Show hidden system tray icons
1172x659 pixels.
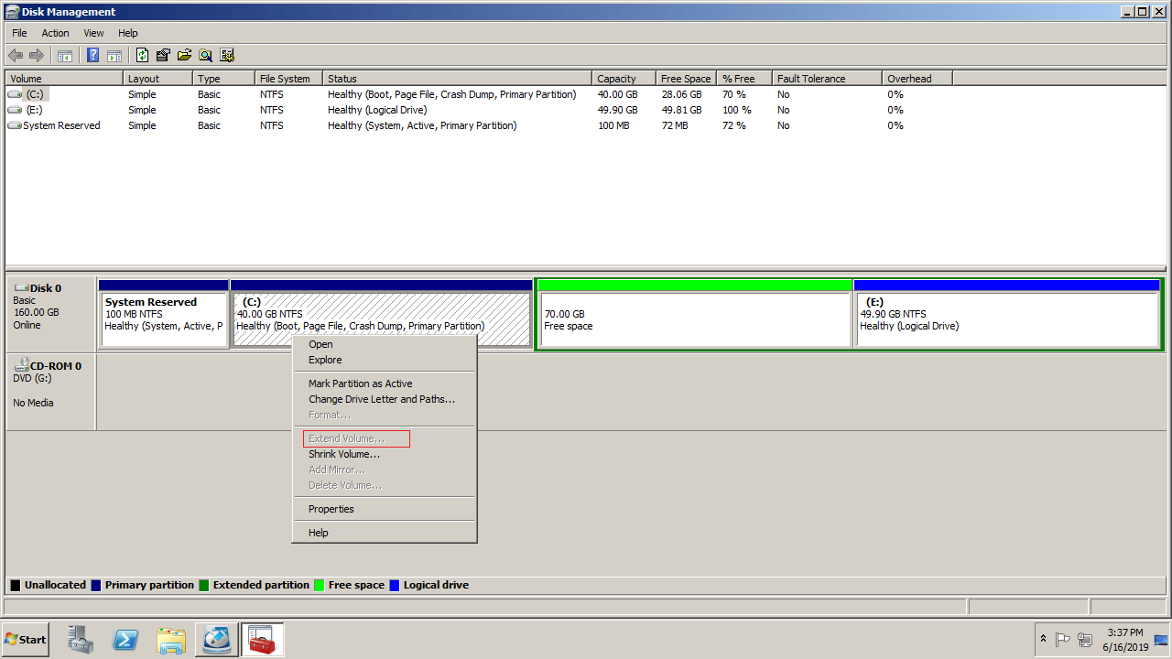point(1043,639)
